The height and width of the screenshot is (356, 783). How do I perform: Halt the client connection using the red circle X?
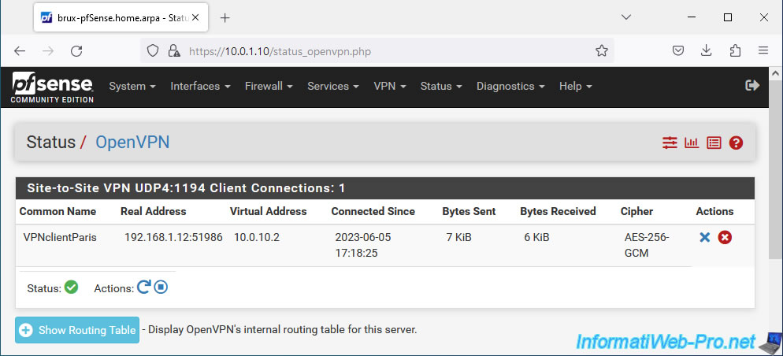pos(725,238)
